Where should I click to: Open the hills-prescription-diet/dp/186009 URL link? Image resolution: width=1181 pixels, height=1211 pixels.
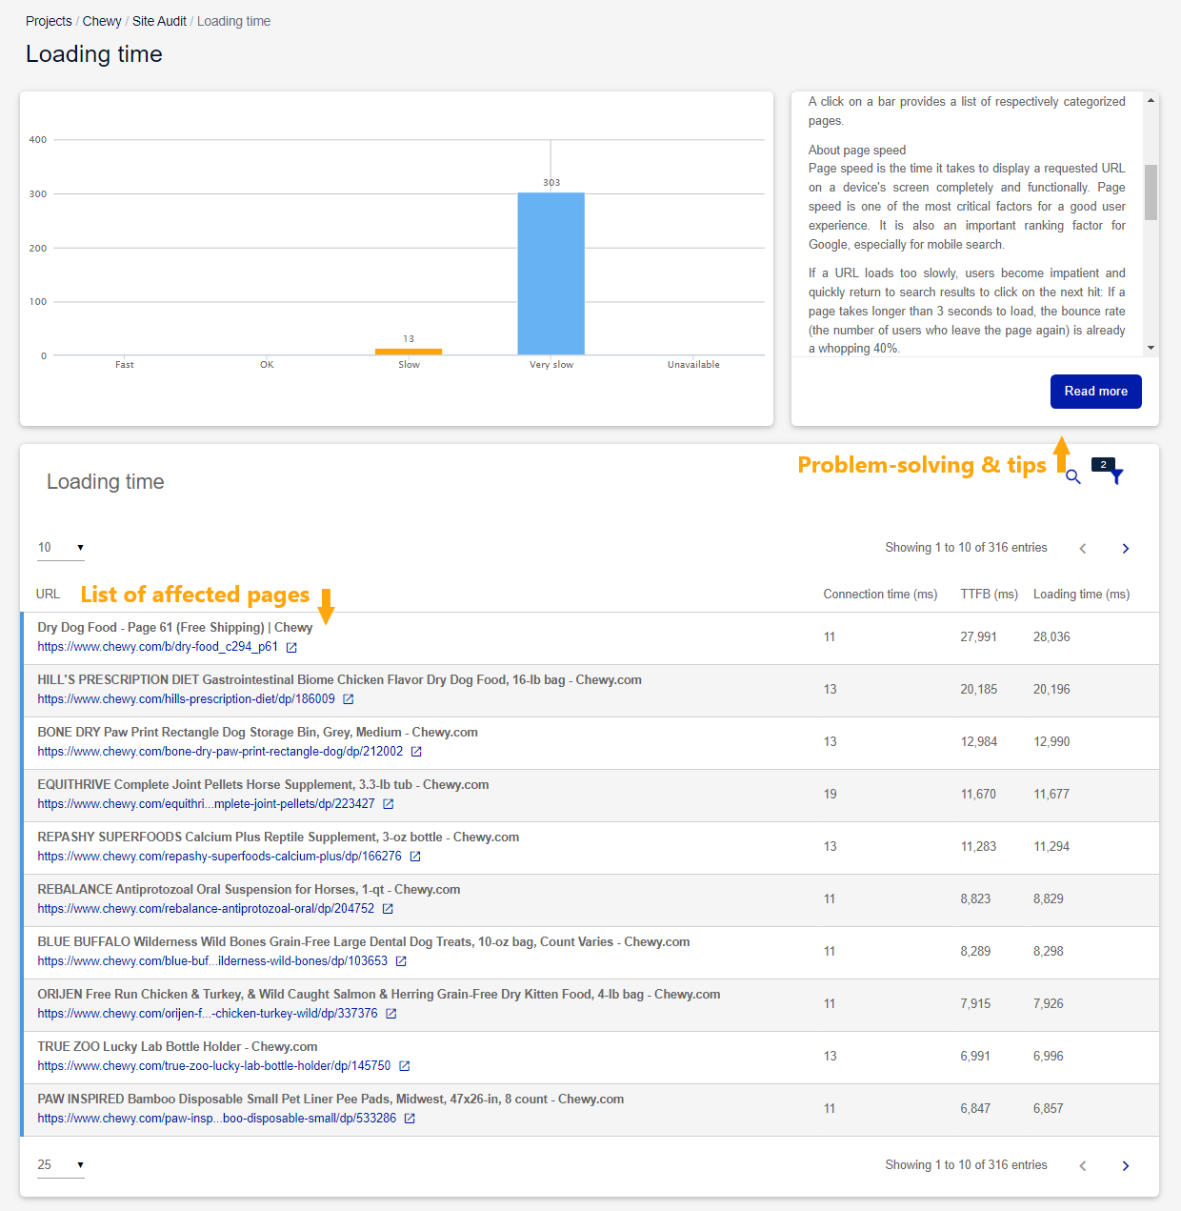[187, 699]
